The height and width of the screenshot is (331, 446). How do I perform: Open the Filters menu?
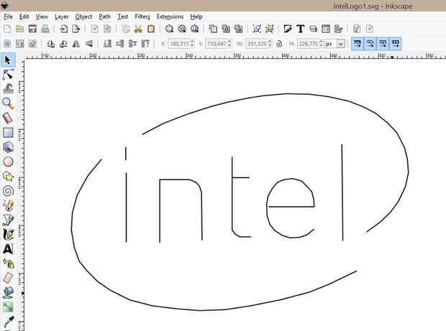pyautogui.click(x=142, y=17)
